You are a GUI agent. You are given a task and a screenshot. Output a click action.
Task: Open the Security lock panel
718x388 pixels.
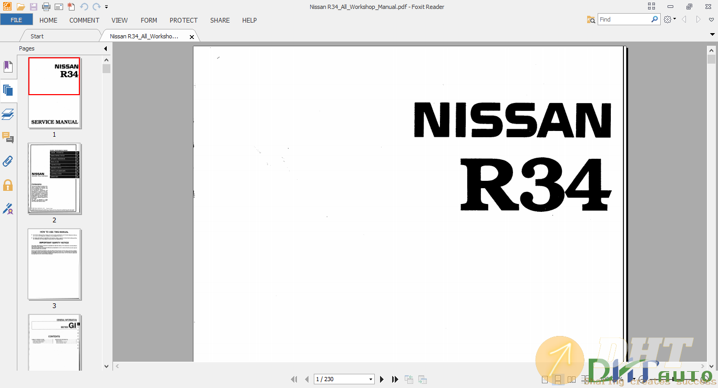coord(8,185)
